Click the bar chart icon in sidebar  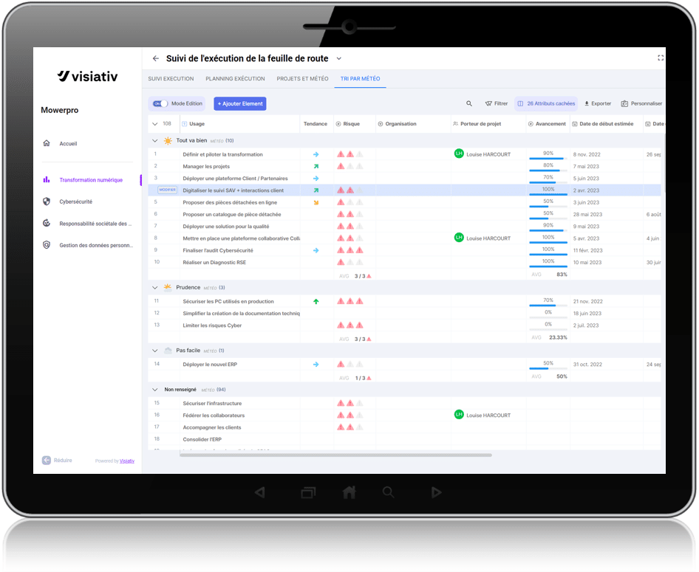point(47,179)
